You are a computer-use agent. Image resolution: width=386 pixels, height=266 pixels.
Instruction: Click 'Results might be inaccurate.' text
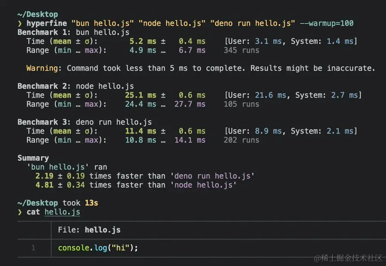313,68
